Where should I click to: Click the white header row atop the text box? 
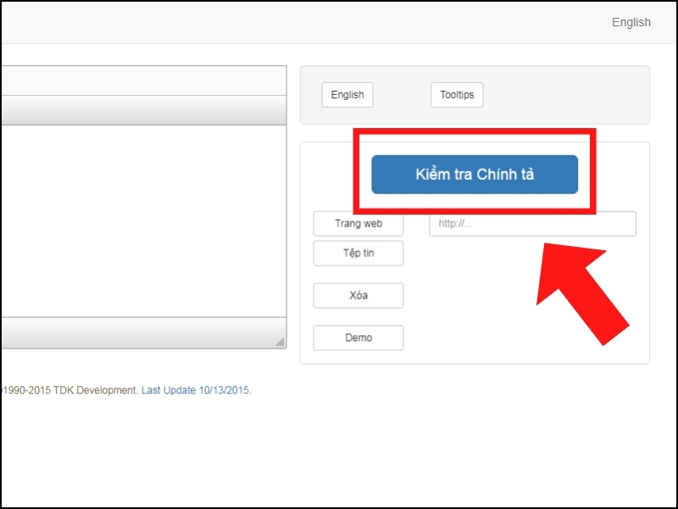click(x=143, y=81)
